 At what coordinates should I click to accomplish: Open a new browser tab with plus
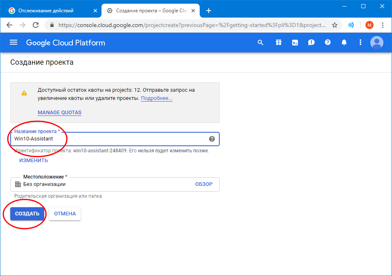209,11
